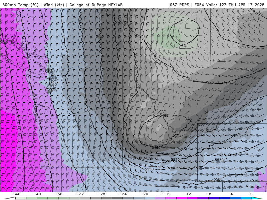Click the "500mb Temp (°C)" title text
Image resolution: width=267 pixels, height=200 pixels.
pyautogui.click(x=20, y=5)
